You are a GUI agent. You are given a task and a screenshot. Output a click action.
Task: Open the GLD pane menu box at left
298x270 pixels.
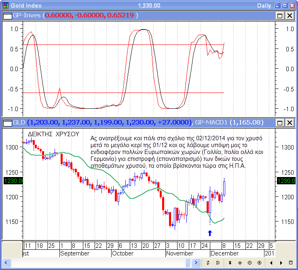[8, 122]
